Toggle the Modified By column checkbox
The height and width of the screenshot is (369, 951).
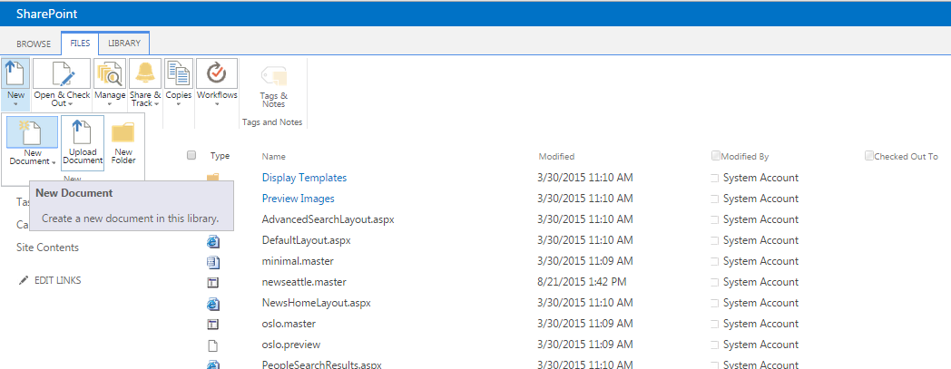click(716, 155)
